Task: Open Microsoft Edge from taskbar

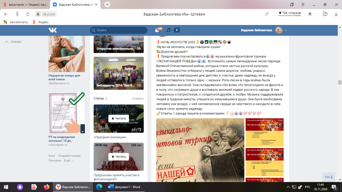Action: pos(99,187)
